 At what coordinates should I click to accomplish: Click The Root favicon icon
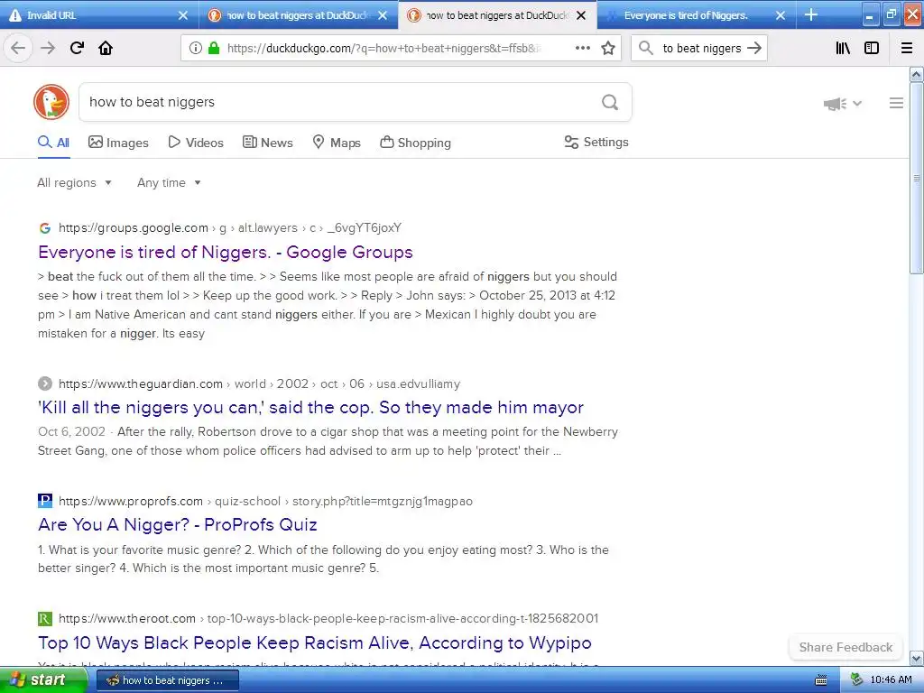click(x=45, y=618)
